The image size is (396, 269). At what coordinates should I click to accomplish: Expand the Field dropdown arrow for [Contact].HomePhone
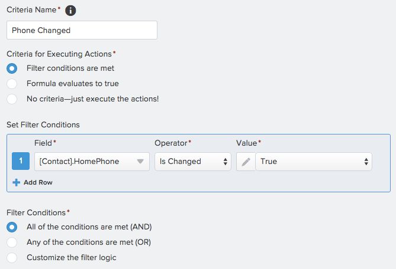coord(140,162)
